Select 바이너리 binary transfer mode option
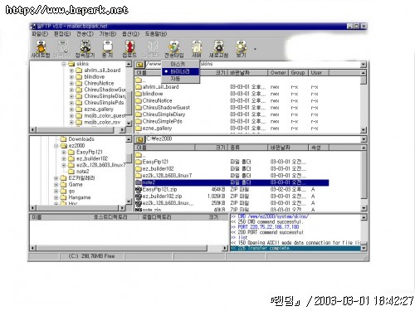The width and height of the screenshot is (415, 311). [180, 71]
